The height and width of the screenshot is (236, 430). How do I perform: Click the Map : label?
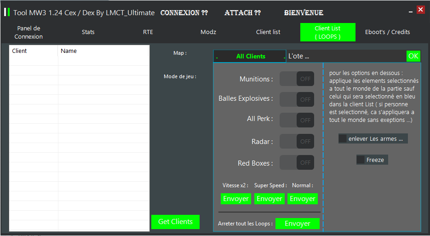click(180, 53)
